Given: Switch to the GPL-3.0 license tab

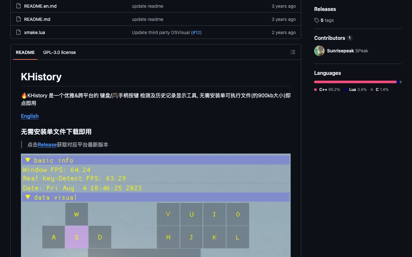Looking at the screenshot, I should click(x=60, y=52).
